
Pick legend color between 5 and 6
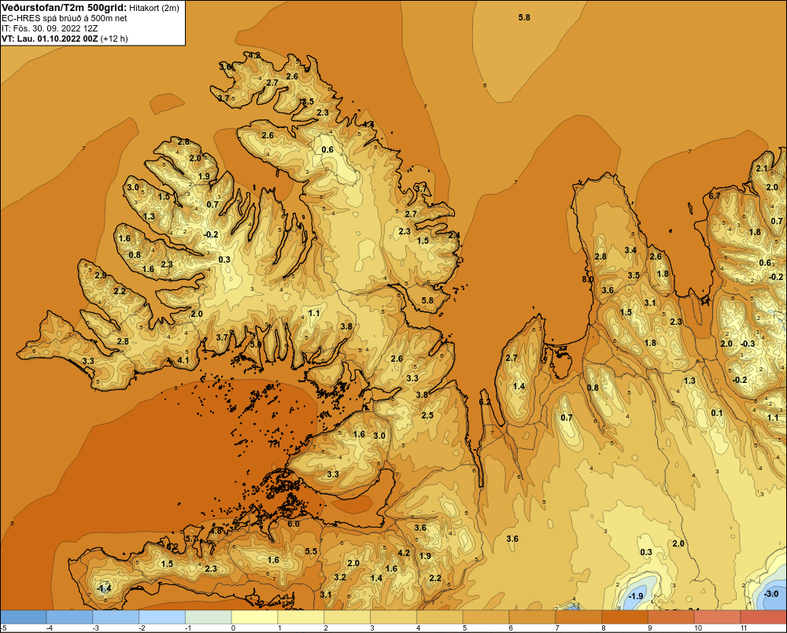point(486,617)
